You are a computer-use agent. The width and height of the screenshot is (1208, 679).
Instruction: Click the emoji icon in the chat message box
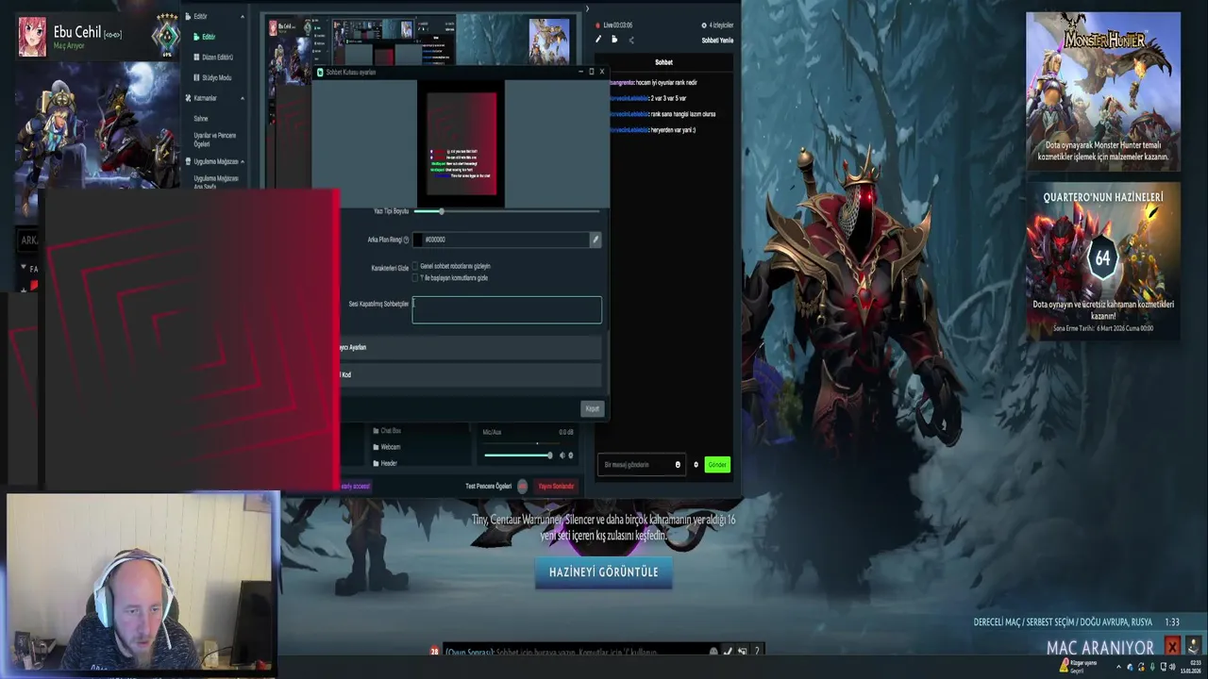coord(678,464)
